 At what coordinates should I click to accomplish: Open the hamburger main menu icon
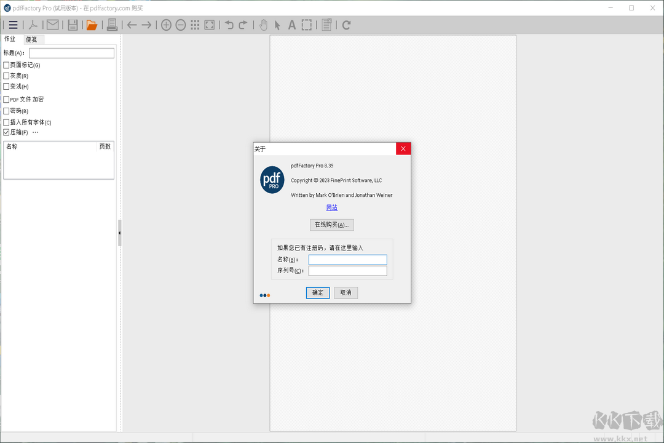pos(13,25)
